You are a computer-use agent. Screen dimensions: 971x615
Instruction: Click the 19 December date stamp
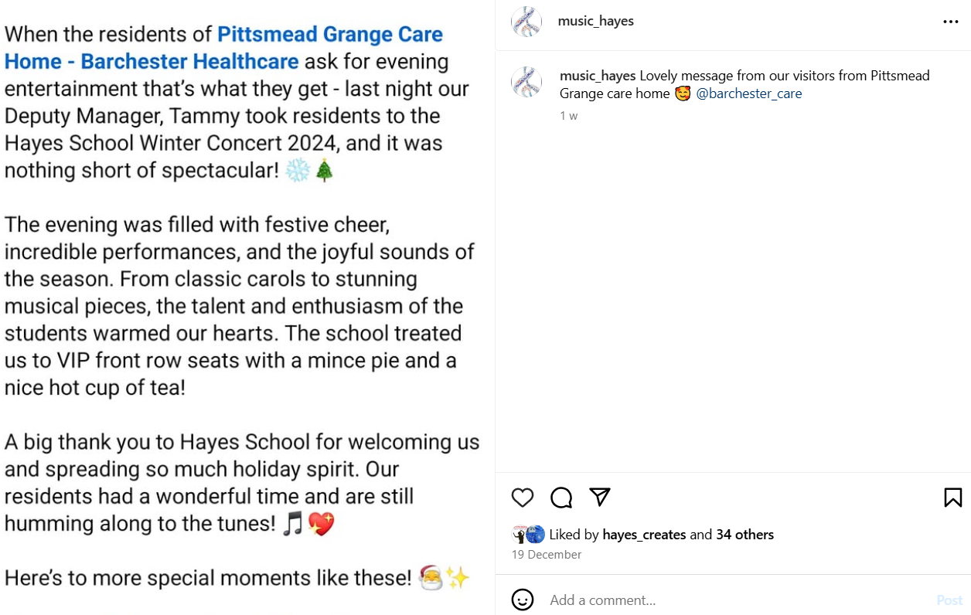point(546,555)
